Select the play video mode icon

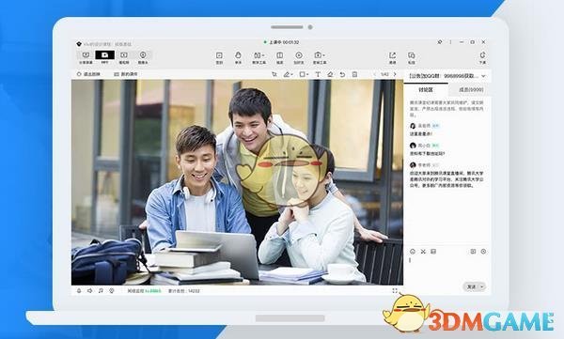pyautogui.click(x=124, y=55)
